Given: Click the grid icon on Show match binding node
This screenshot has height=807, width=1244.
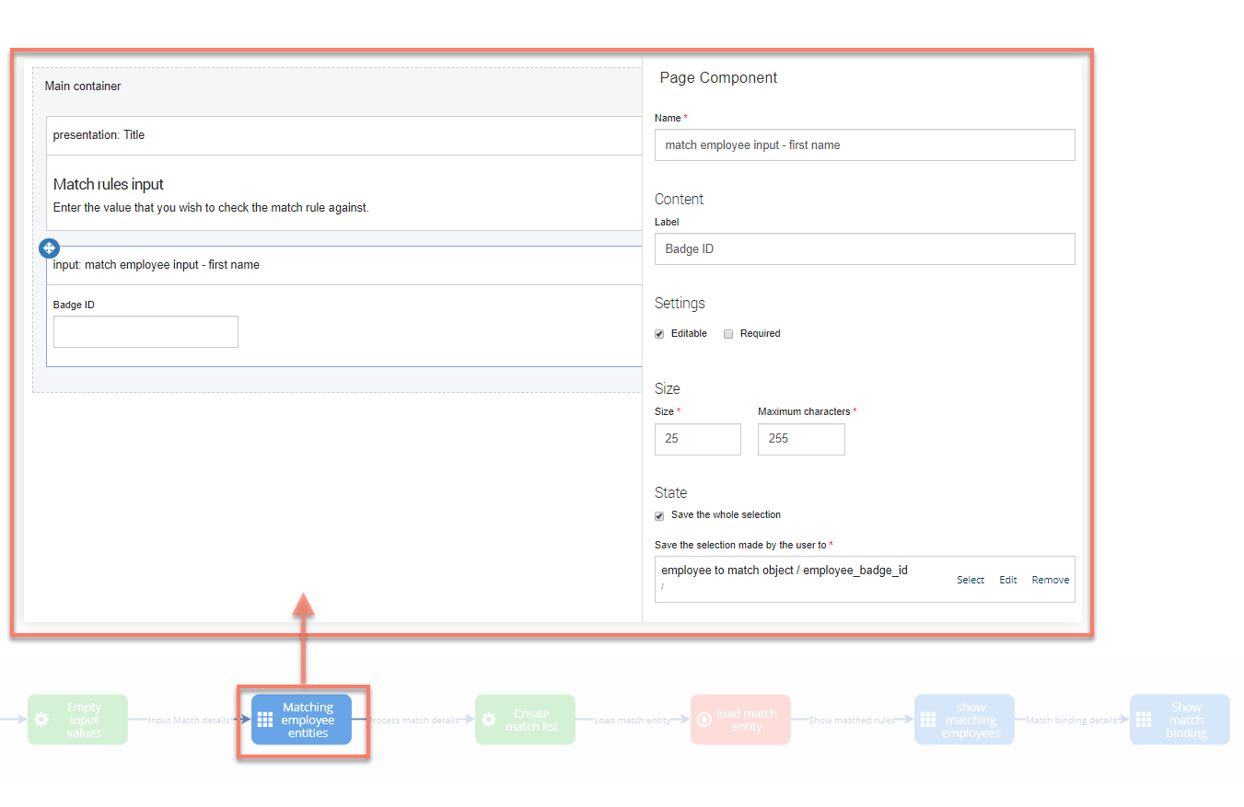Looking at the screenshot, I should point(1144,719).
